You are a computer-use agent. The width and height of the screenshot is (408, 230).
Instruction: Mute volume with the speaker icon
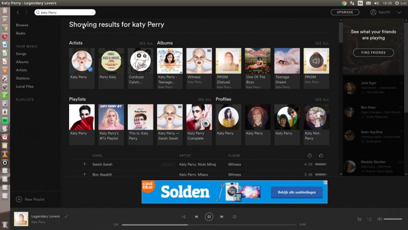[x=379, y=219]
